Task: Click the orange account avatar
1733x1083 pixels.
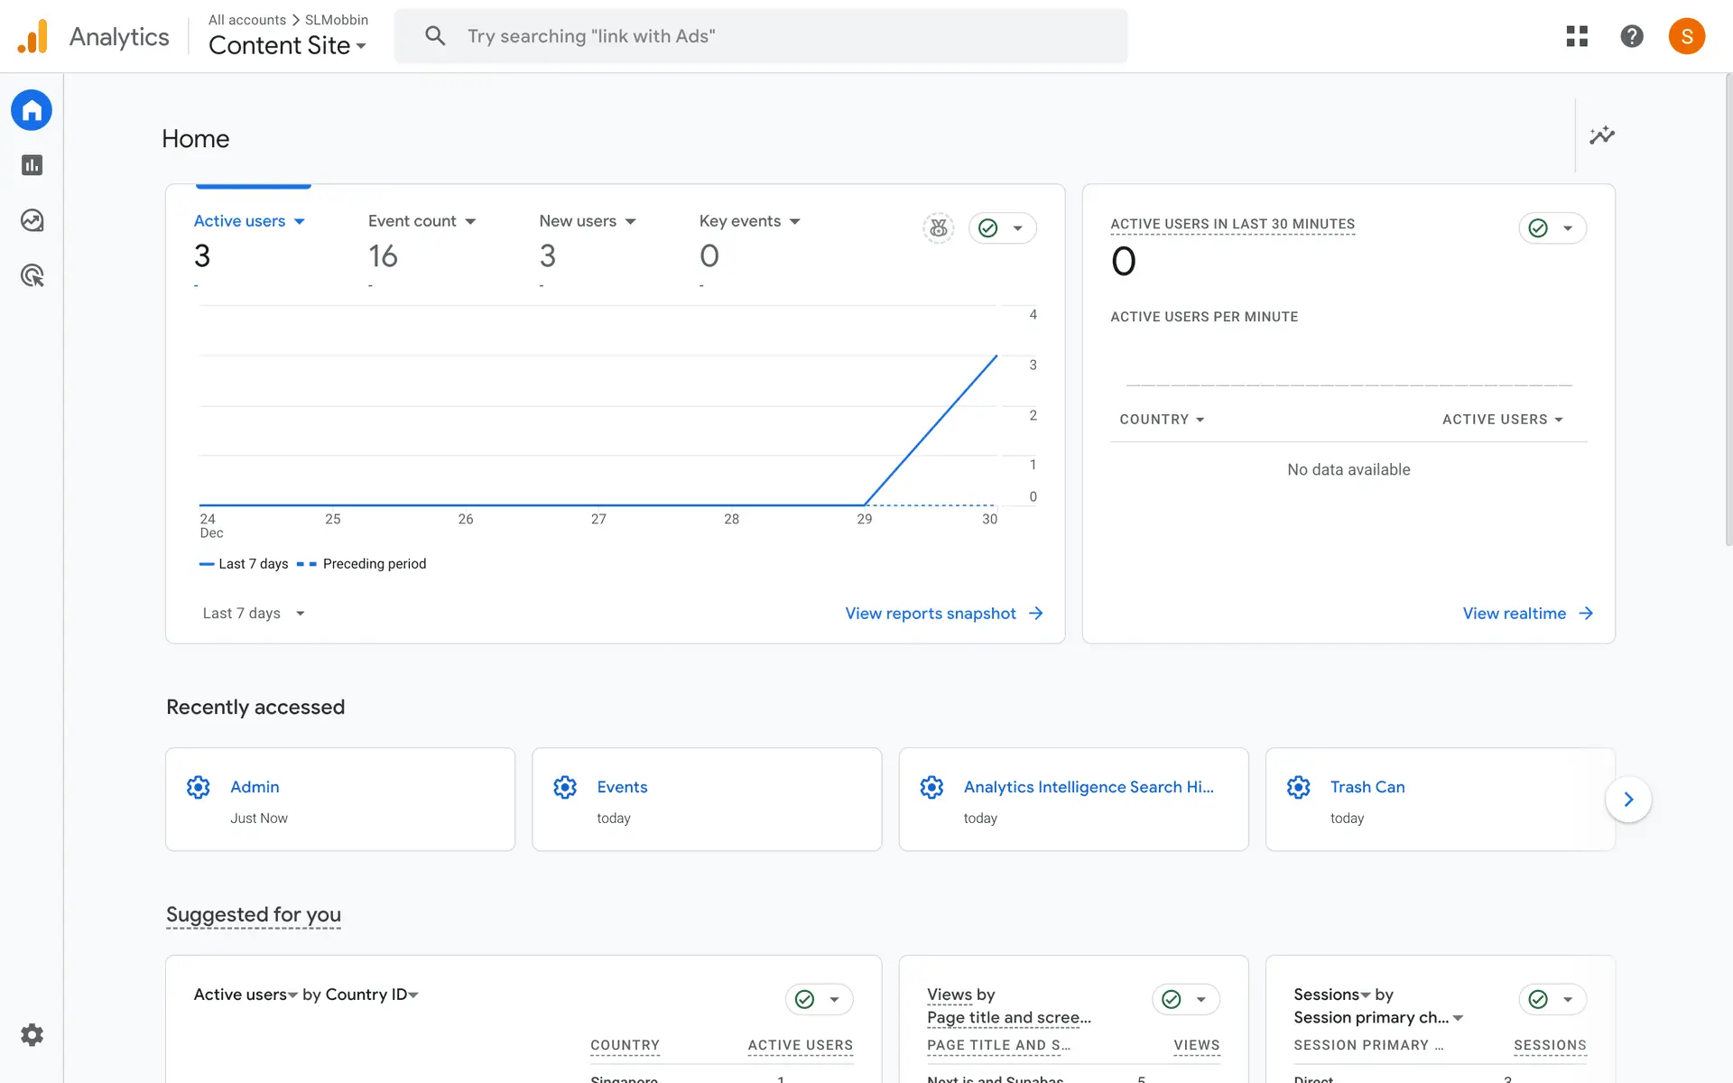Action: tap(1686, 36)
